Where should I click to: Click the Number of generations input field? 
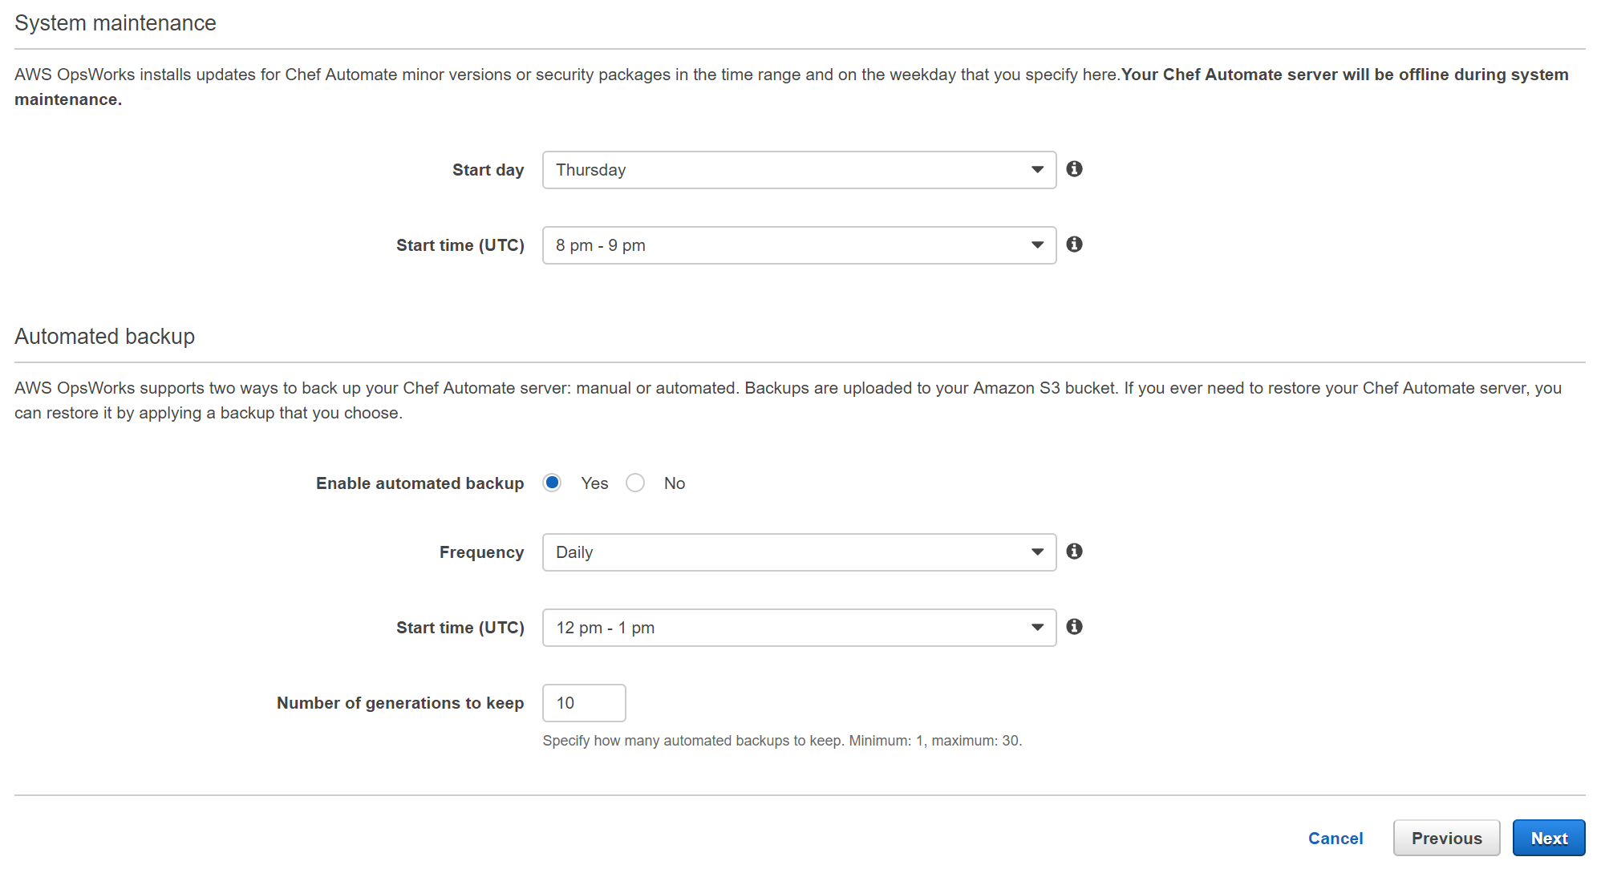(x=582, y=703)
